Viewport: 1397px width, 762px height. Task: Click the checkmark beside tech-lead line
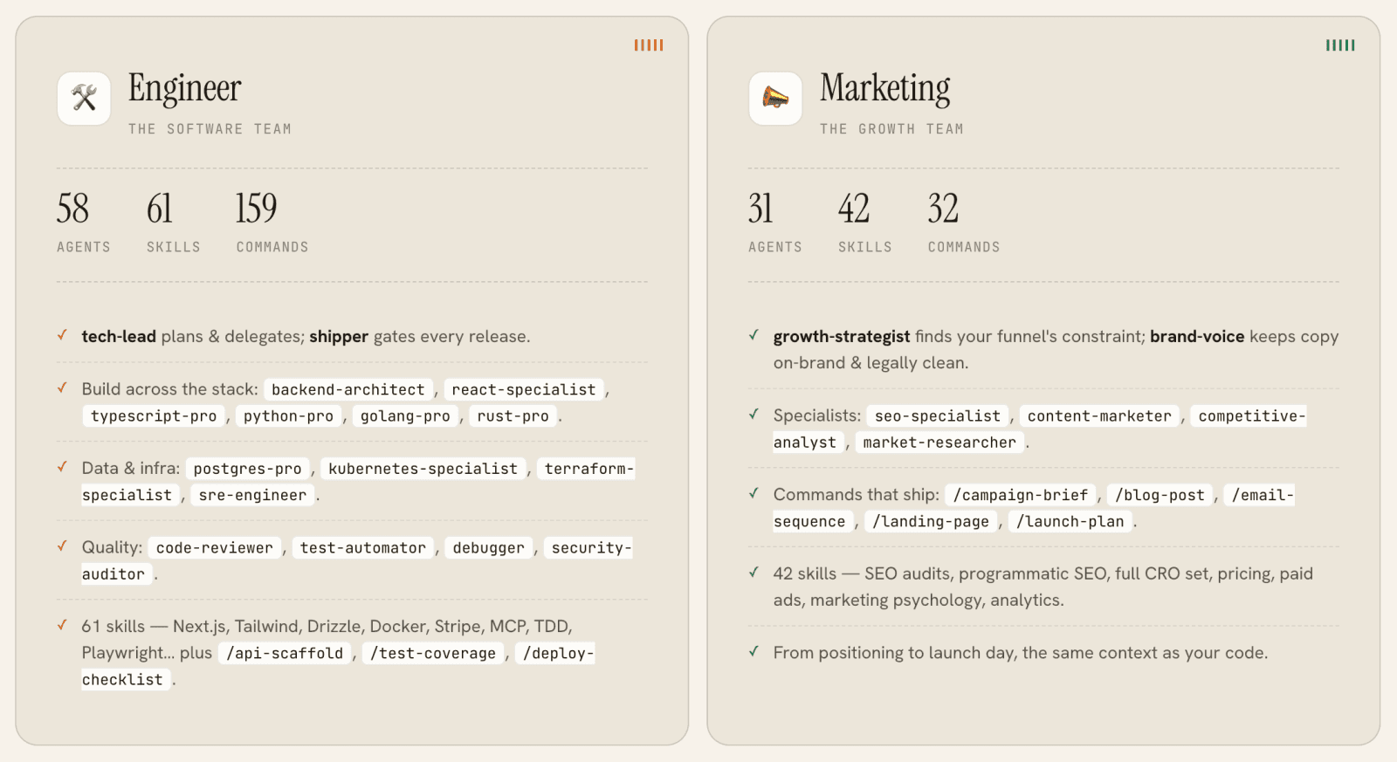pos(62,335)
